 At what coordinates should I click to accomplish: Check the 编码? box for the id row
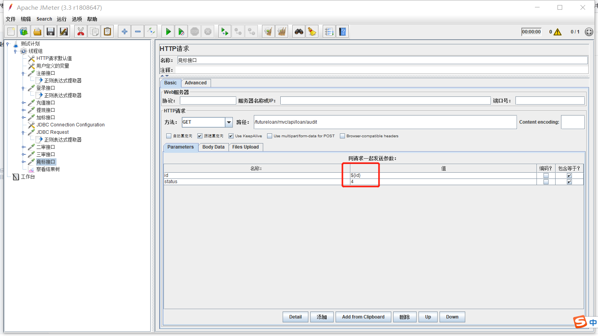546,175
